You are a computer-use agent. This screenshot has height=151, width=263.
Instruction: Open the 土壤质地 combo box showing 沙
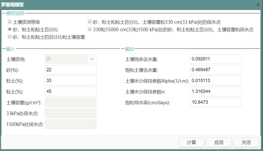[66, 59]
